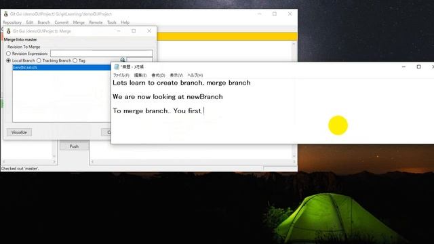Viewport: 434px width, 244px height.
Task: Maximize the Notepad window
Action: [419, 66]
